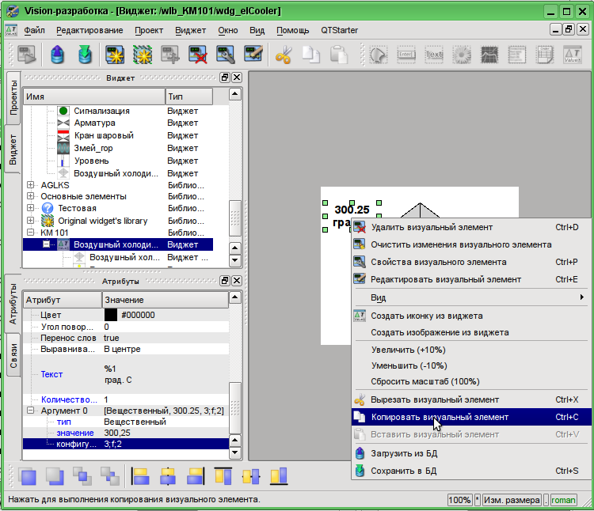
Task: Click the align bottom icon in bottom toolbar
Action: (x=278, y=476)
